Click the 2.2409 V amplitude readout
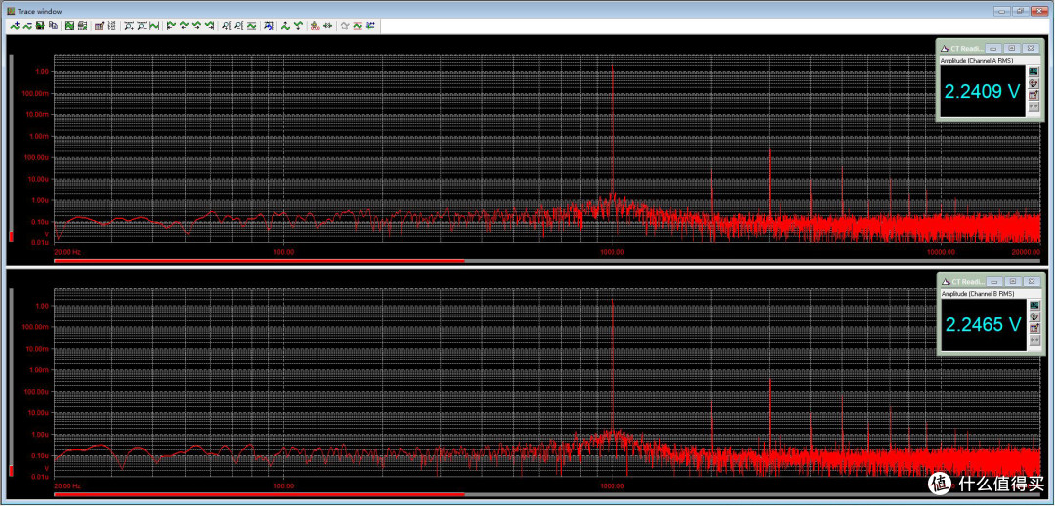The height and width of the screenshot is (506, 1055). point(983,91)
